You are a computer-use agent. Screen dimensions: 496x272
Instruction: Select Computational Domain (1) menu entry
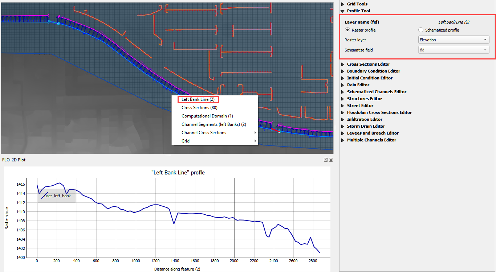click(x=207, y=116)
